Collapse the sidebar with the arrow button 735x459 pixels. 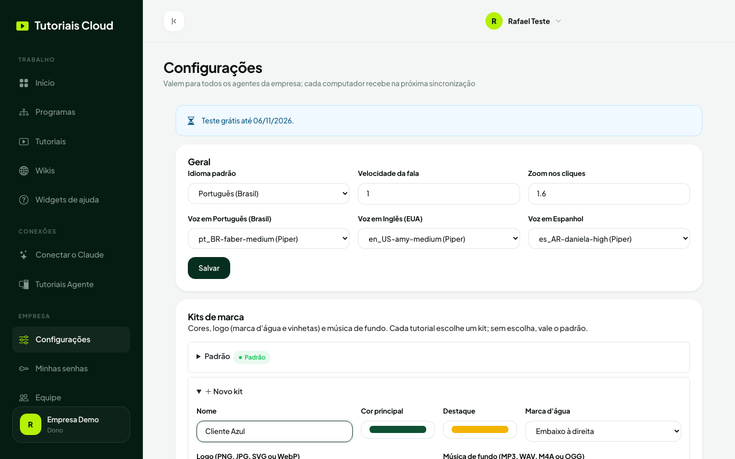click(174, 21)
